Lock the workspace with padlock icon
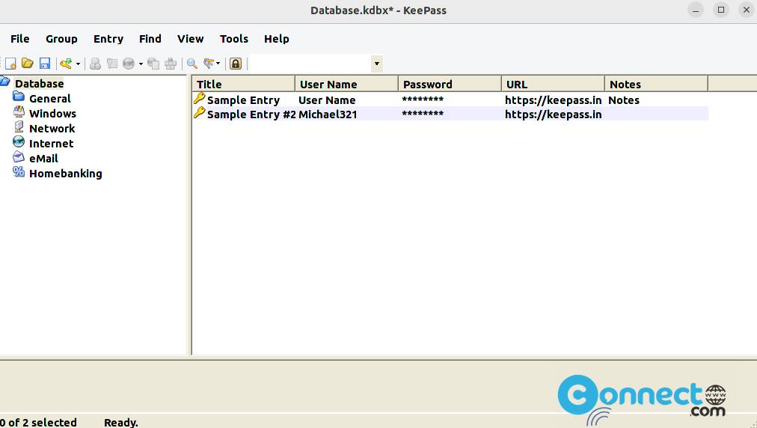This screenshot has height=428, width=757. point(236,64)
